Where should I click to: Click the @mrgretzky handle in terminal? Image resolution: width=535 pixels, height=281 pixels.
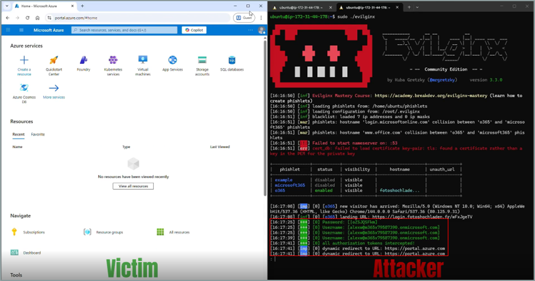click(x=443, y=80)
